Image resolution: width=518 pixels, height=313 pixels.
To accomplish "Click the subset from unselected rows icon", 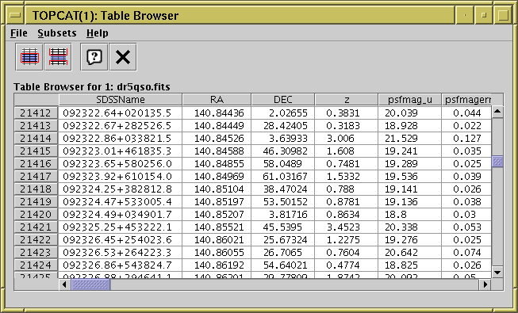I will click(x=58, y=57).
